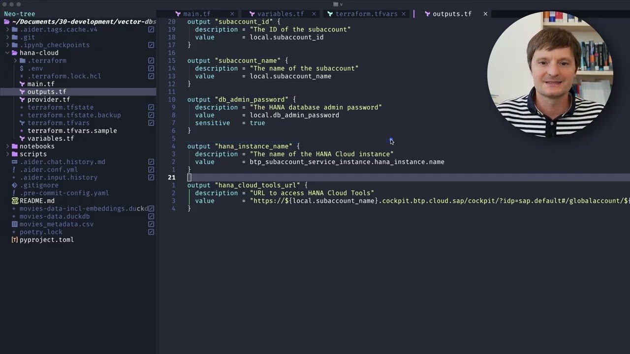Click the icon beside pyproject.toml
630x354 pixels.
15,240
